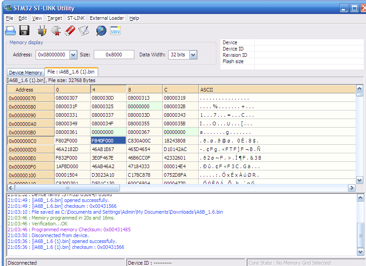The width and height of the screenshot is (366, 266).
Task: Click the memory grid scroll-right arrow
Action: (352, 188)
